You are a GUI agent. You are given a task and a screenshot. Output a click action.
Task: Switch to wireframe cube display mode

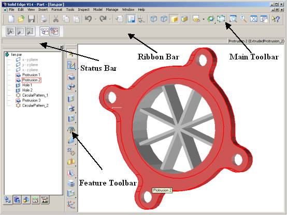(153, 19)
